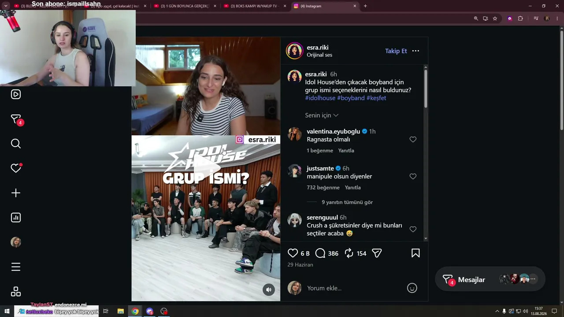The image size is (564, 317).
Task: Open your profile picture in the sidebar
Action: (16, 242)
